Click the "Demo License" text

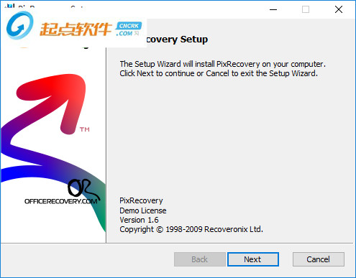click(x=143, y=210)
